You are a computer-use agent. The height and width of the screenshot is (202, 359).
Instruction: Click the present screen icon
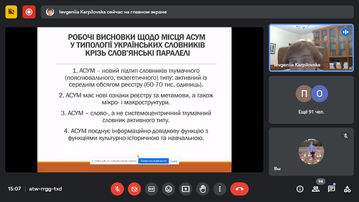pos(185,189)
